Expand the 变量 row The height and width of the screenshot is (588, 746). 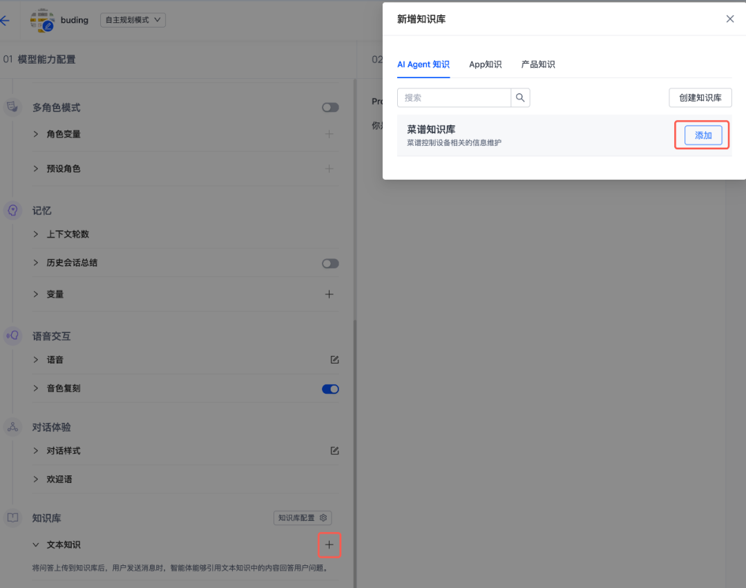pyautogui.click(x=36, y=294)
